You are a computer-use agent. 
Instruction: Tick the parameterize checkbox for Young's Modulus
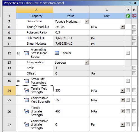click(134, 27)
